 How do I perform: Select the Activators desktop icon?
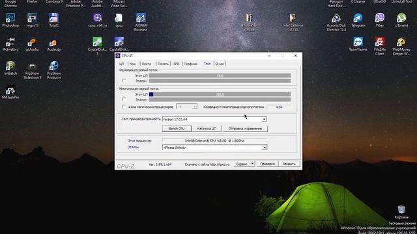coord(10,44)
